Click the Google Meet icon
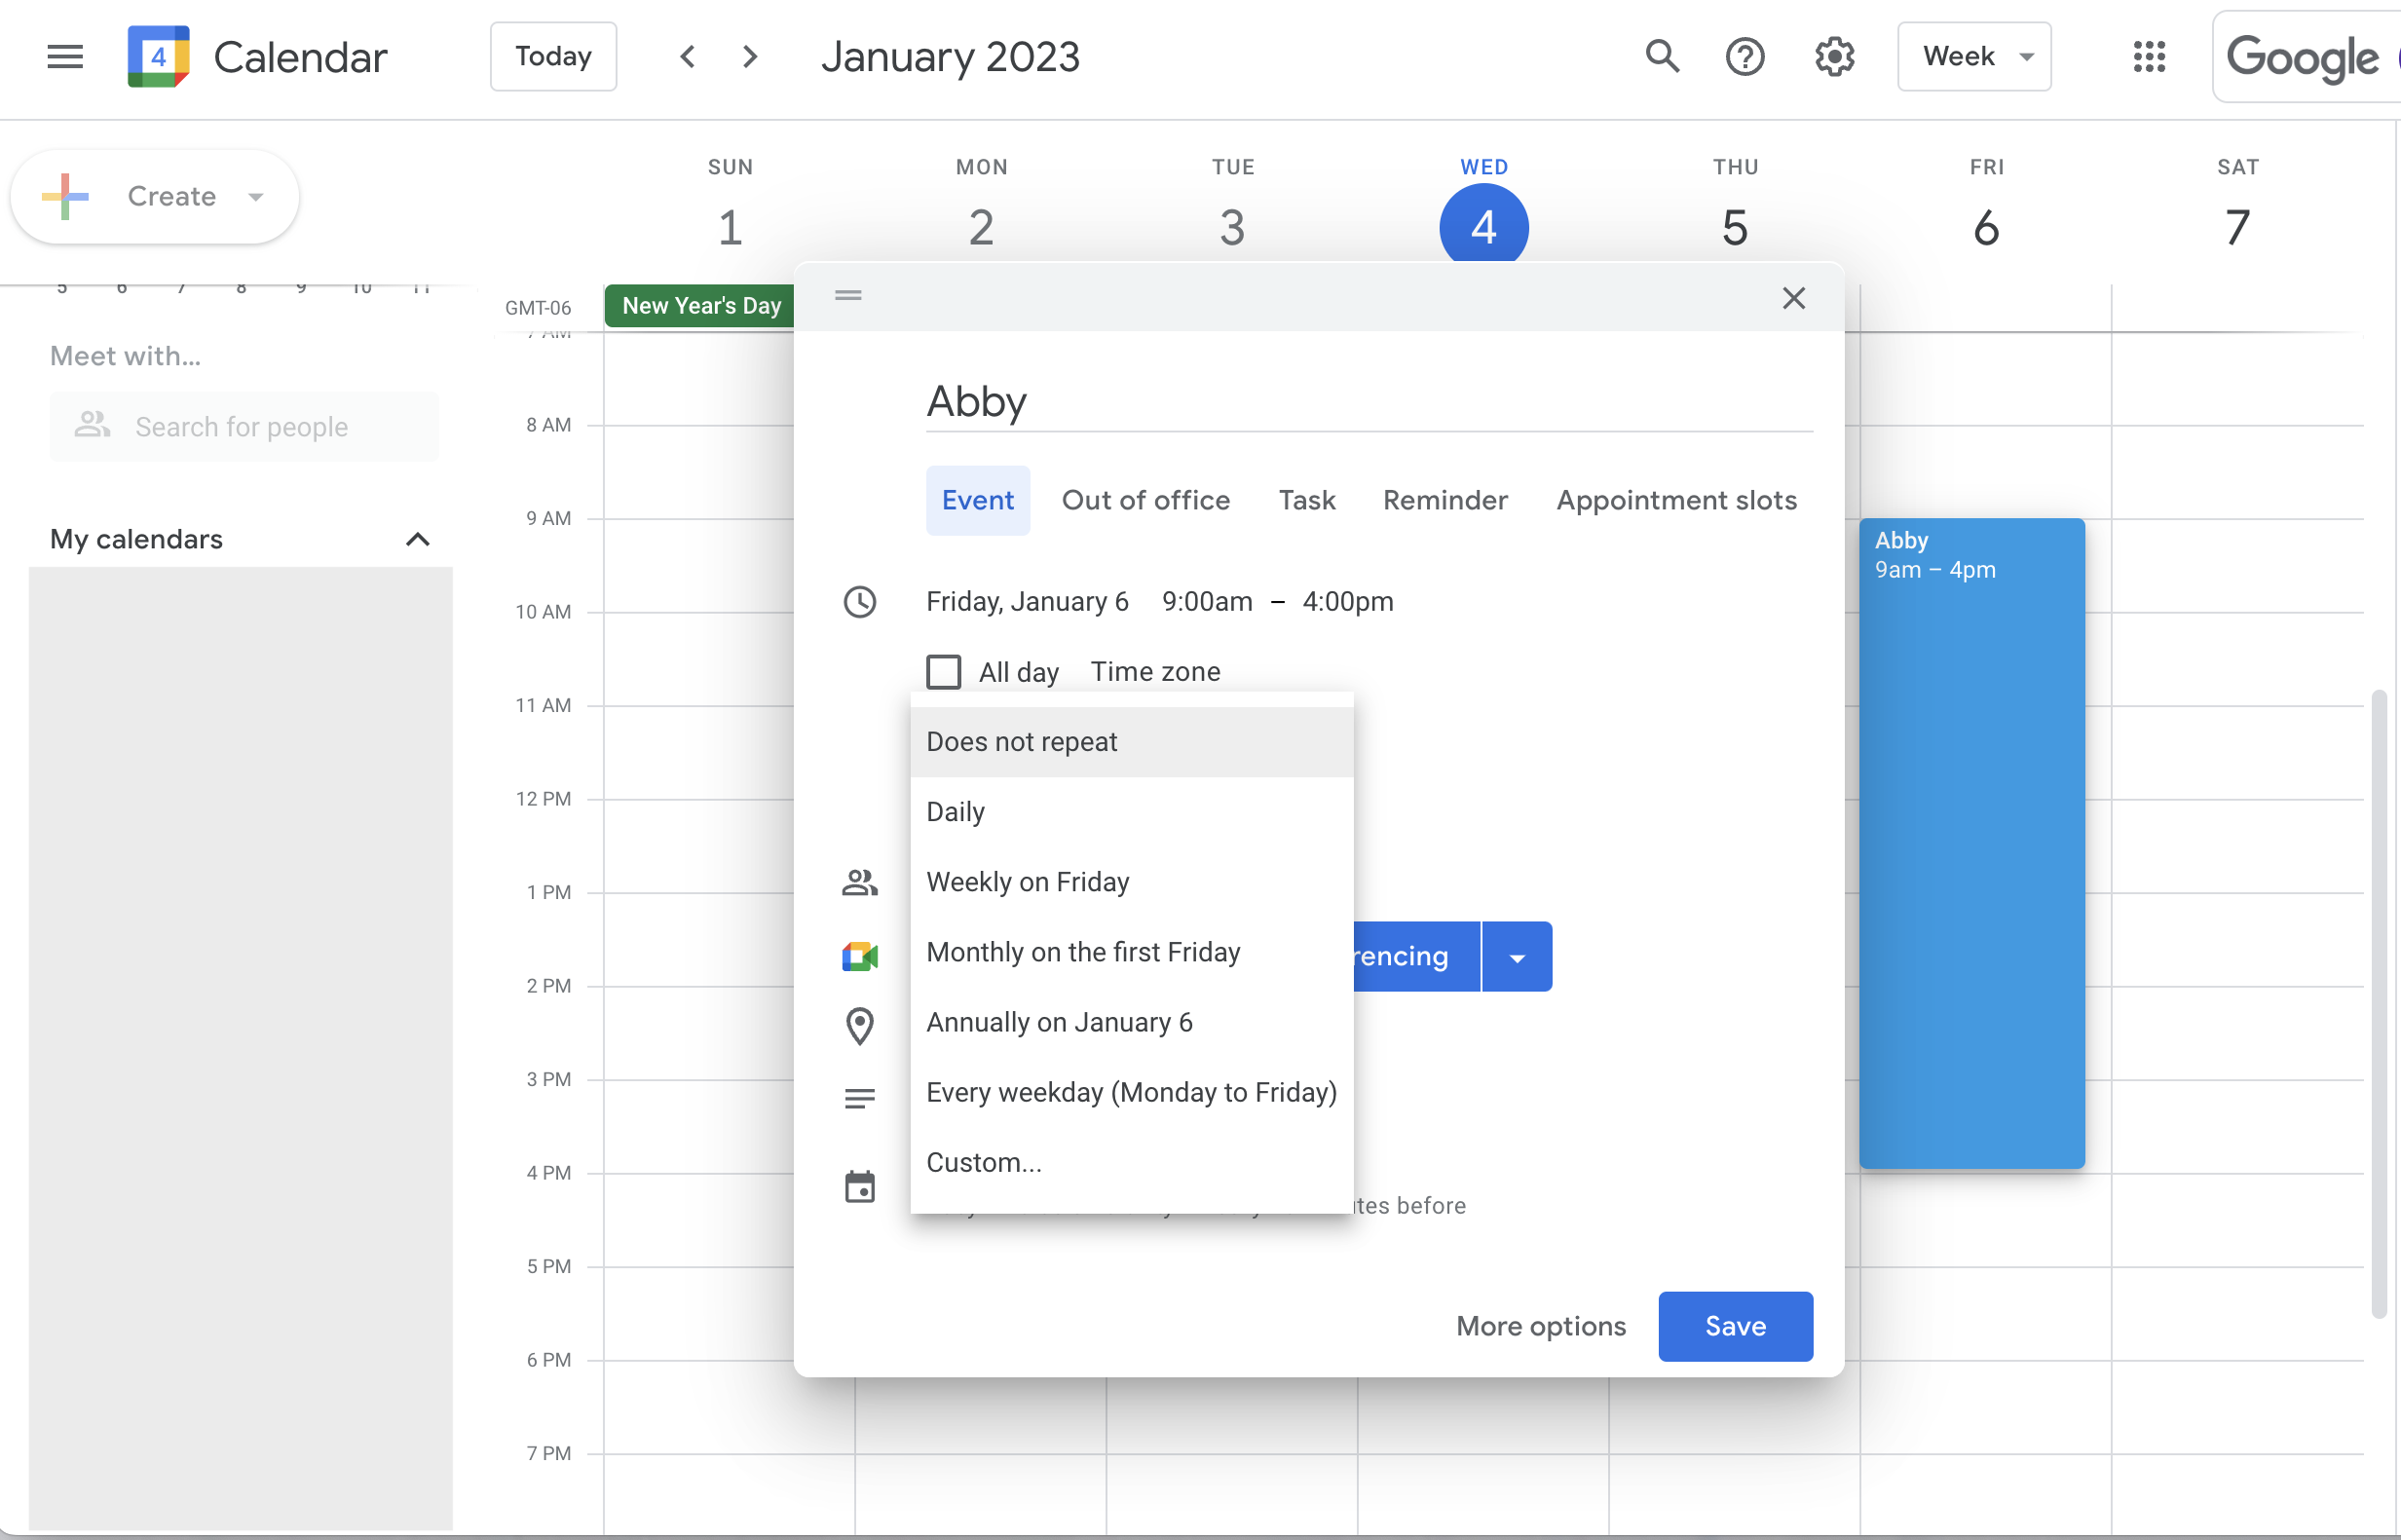 [859, 957]
